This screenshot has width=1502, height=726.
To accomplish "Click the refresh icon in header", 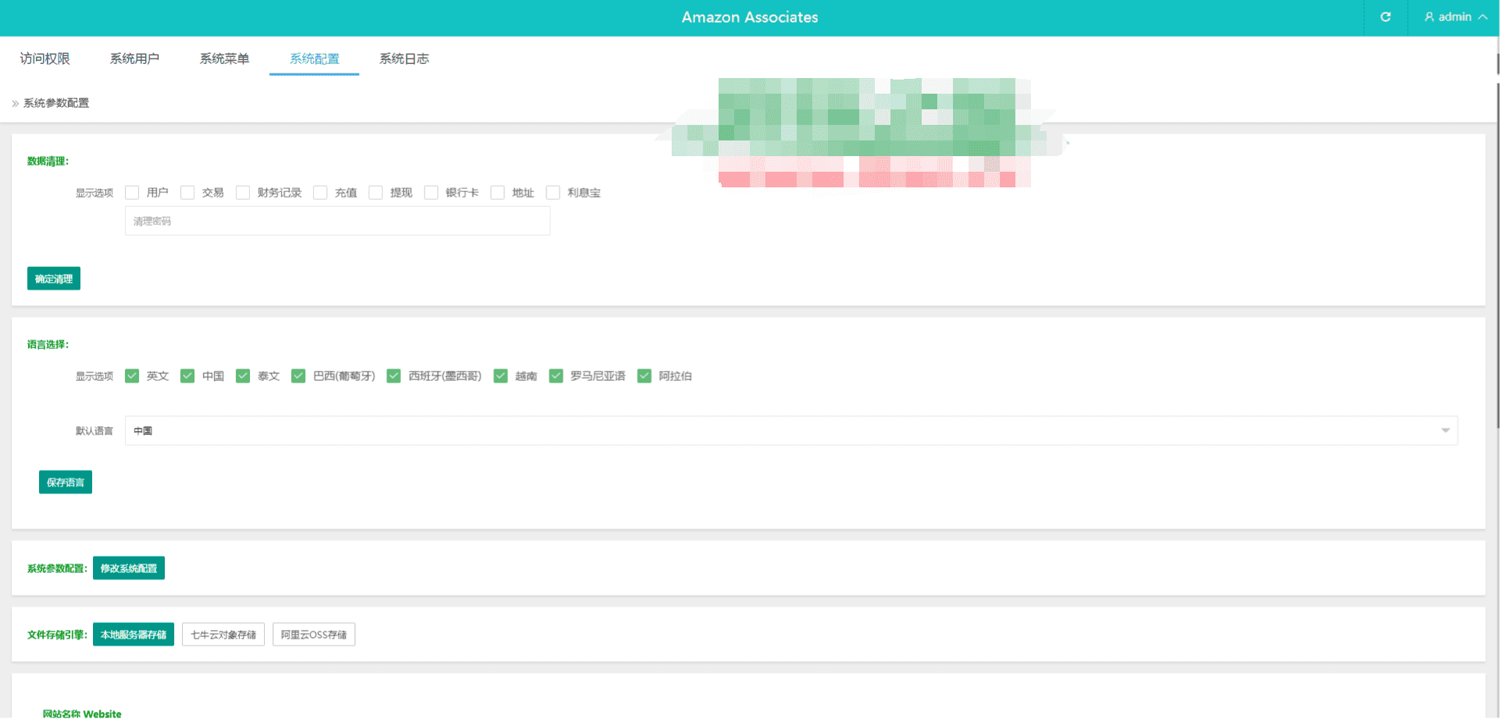I will [x=1385, y=17].
